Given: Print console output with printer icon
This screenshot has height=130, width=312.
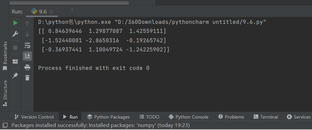Looking at the screenshot, I should 27,67.
